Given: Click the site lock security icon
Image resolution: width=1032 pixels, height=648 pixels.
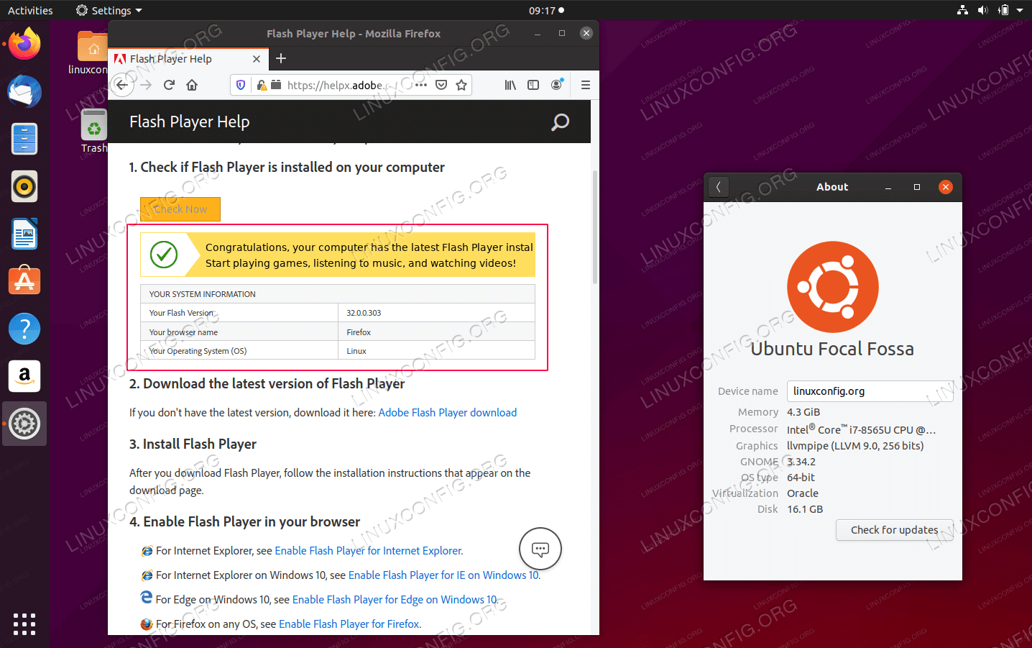Looking at the screenshot, I should point(262,85).
